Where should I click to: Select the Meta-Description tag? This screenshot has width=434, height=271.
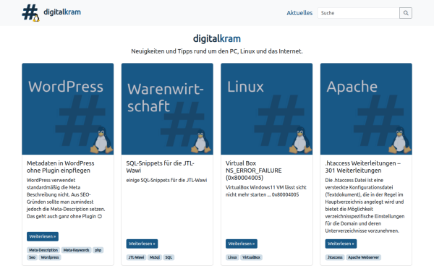pos(43,250)
